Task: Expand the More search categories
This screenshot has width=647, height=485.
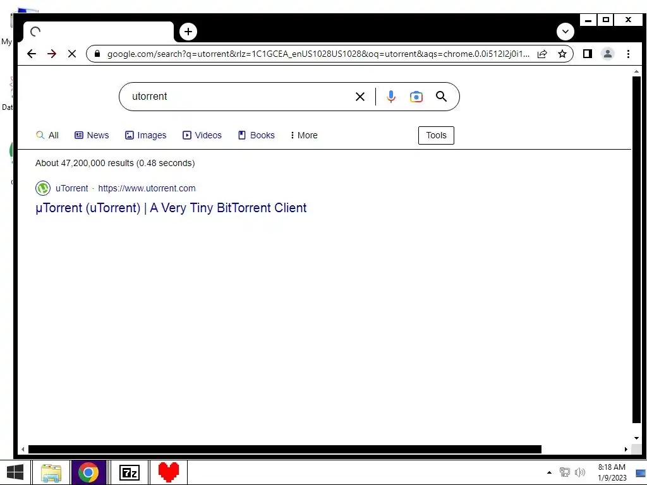Action: pyautogui.click(x=304, y=135)
